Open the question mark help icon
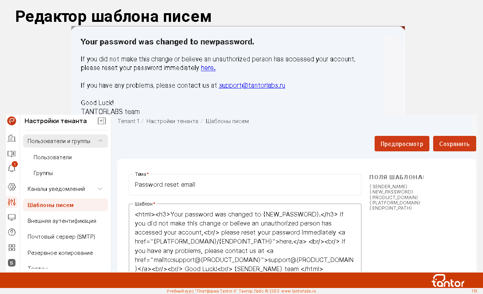Screen dimensions: 483x294 point(12,232)
